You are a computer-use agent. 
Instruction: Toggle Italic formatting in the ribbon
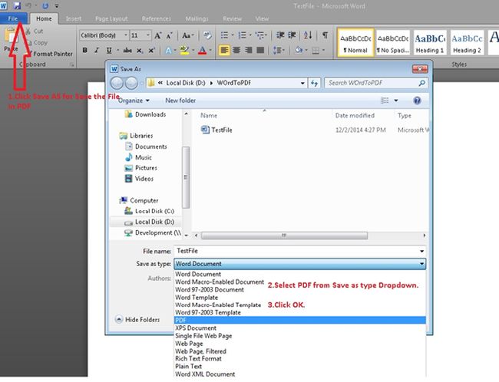97,51
